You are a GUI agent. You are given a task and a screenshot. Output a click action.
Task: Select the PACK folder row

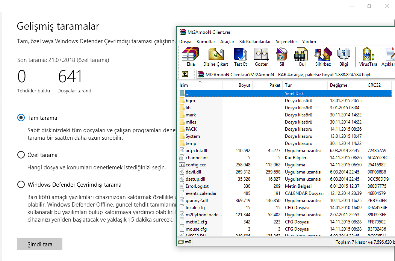pyautogui.click(x=285, y=129)
